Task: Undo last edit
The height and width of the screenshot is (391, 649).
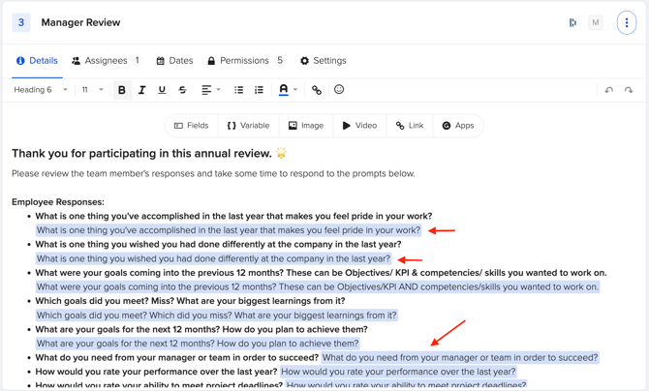Action: pyautogui.click(x=609, y=90)
